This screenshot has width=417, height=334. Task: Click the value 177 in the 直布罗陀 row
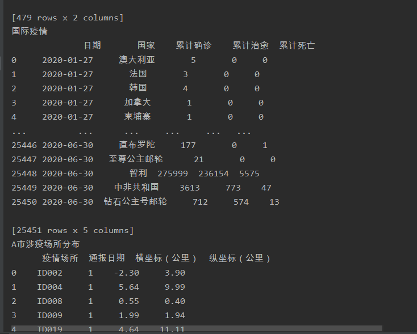[x=188, y=145]
